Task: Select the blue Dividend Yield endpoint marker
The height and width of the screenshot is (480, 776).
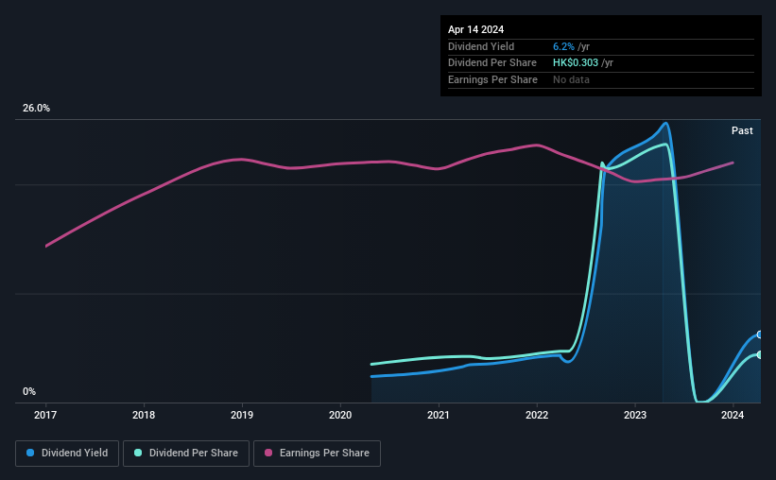Action: click(x=759, y=334)
